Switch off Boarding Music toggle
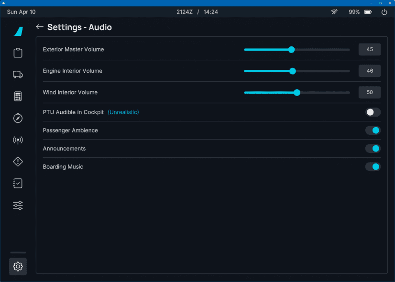This screenshot has height=282, width=395. 373,167
